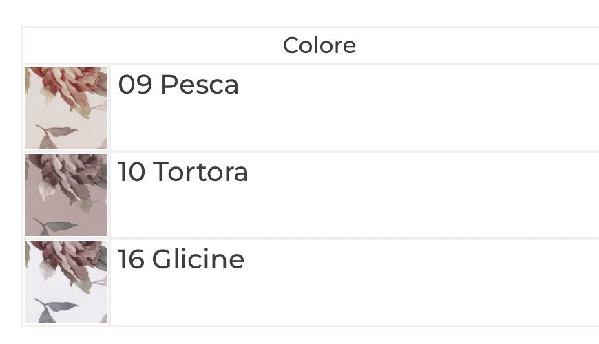The height and width of the screenshot is (344, 599).
Task: Click the '09 Pesca' color label
Action: [x=178, y=85]
